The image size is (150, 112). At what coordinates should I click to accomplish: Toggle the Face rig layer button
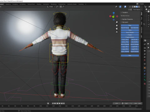pyautogui.click(x=130, y=26)
